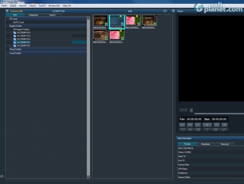This screenshot has width=244, height=184.
Task: Click the grey square button beside the zoom controls
Action: (x=191, y=110)
